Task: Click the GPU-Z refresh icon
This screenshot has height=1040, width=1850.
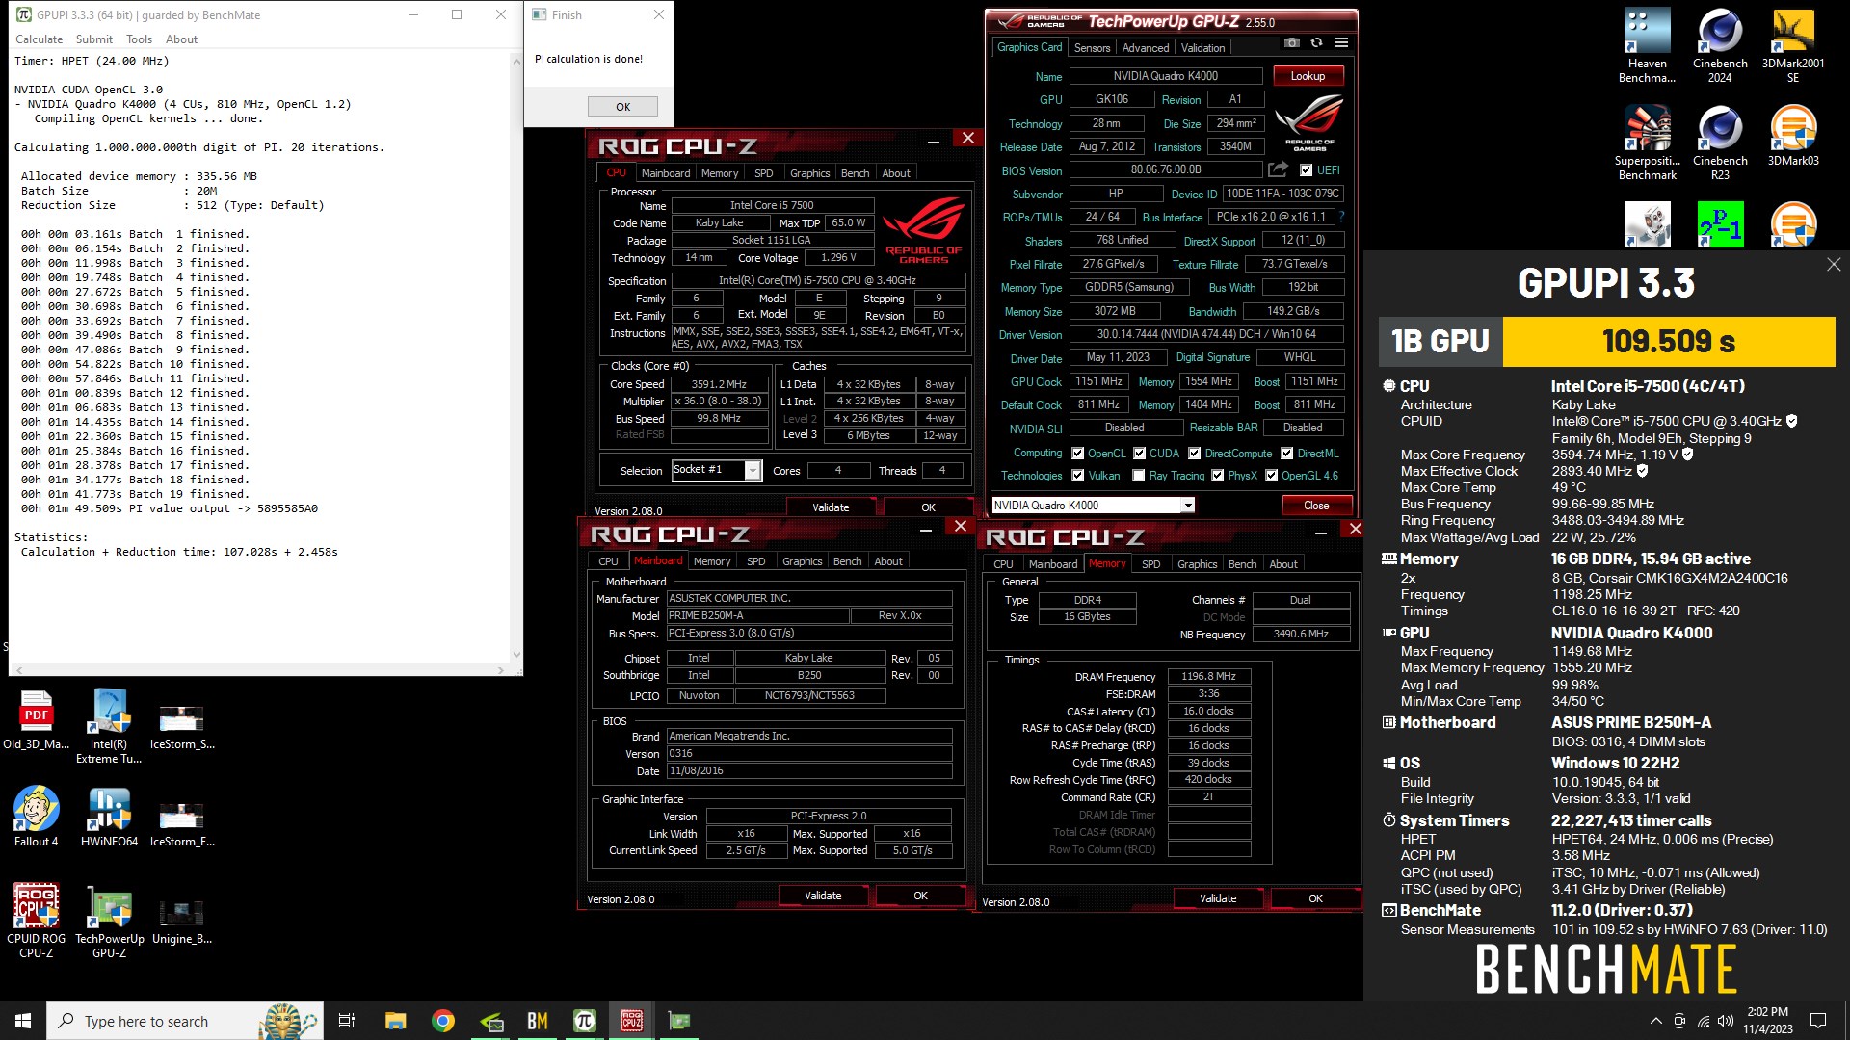Action: (1316, 43)
